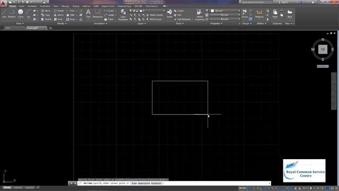Insert a Table
Screen dimensions: 339x191
click(109, 19)
